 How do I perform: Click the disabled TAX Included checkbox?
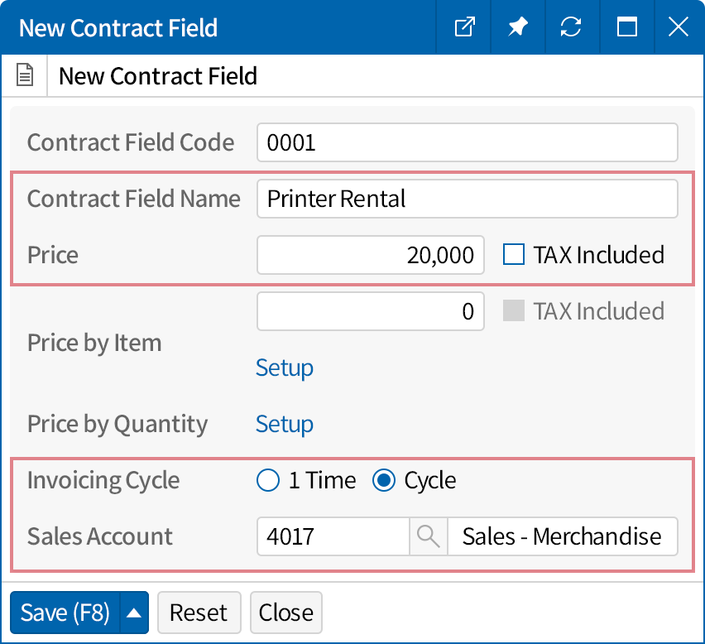[514, 311]
